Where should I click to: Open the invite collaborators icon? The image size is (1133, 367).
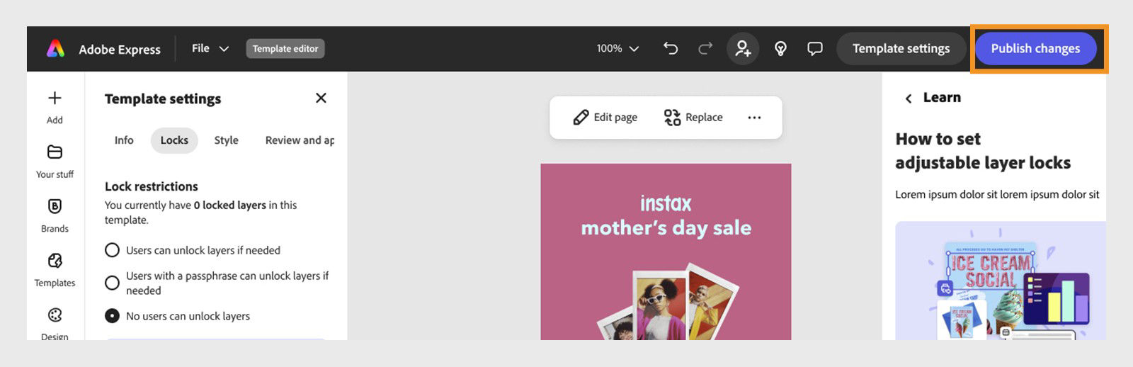(x=743, y=48)
